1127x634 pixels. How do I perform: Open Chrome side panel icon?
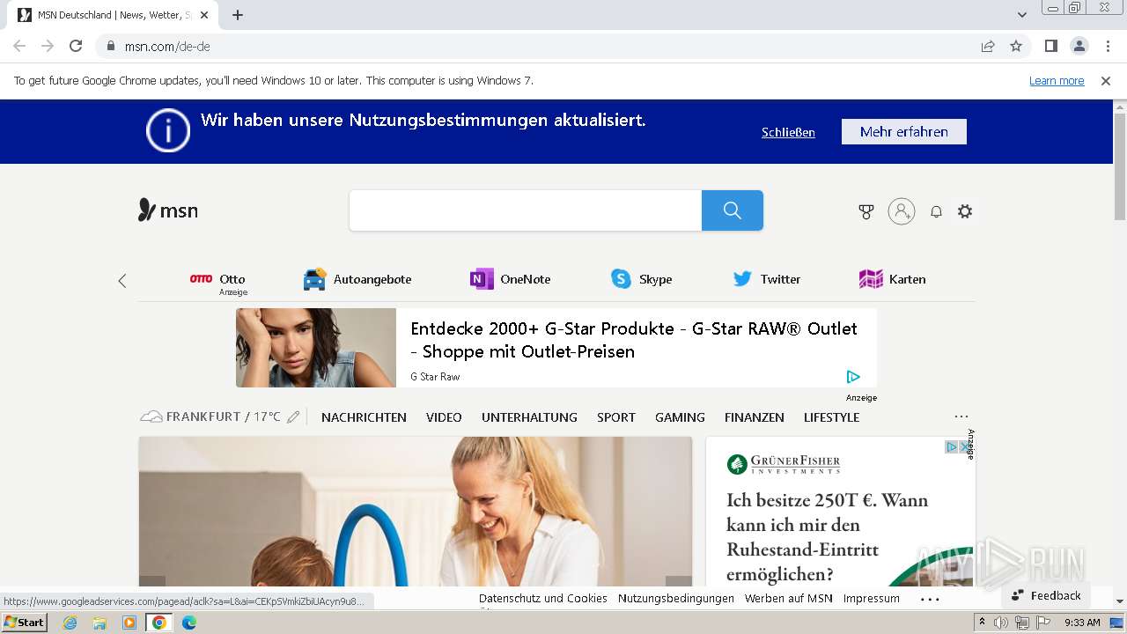pos(1050,46)
